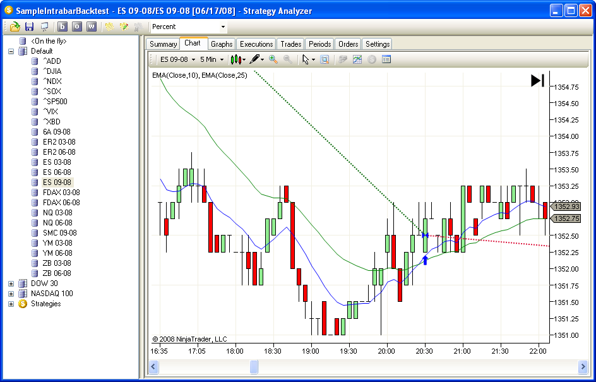Click the NASDAQ 100 database icon
Image resolution: width=596 pixels, height=382 pixels.
point(23,294)
